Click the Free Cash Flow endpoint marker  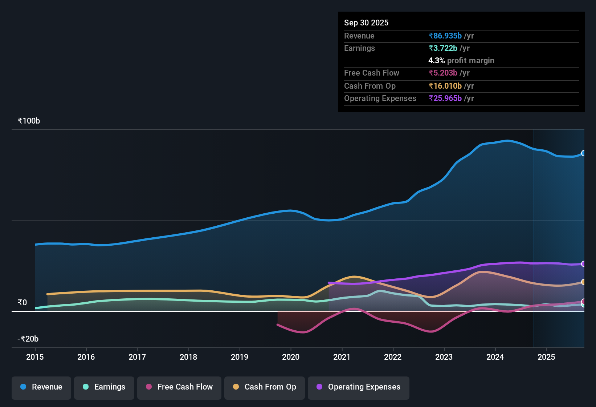[584, 301]
